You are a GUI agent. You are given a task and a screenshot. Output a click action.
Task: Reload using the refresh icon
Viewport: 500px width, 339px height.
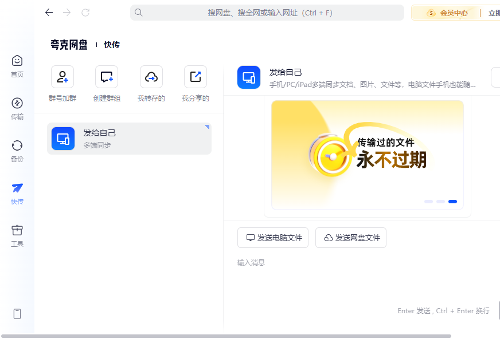pyautogui.click(x=85, y=13)
